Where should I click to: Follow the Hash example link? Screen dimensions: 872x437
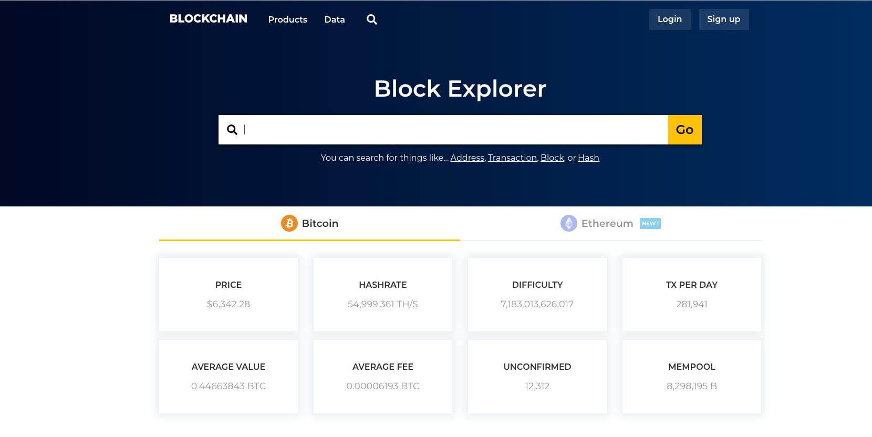click(x=588, y=158)
